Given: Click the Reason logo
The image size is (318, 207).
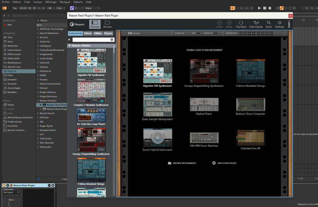Looking at the screenshot, I should tap(77, 24).
